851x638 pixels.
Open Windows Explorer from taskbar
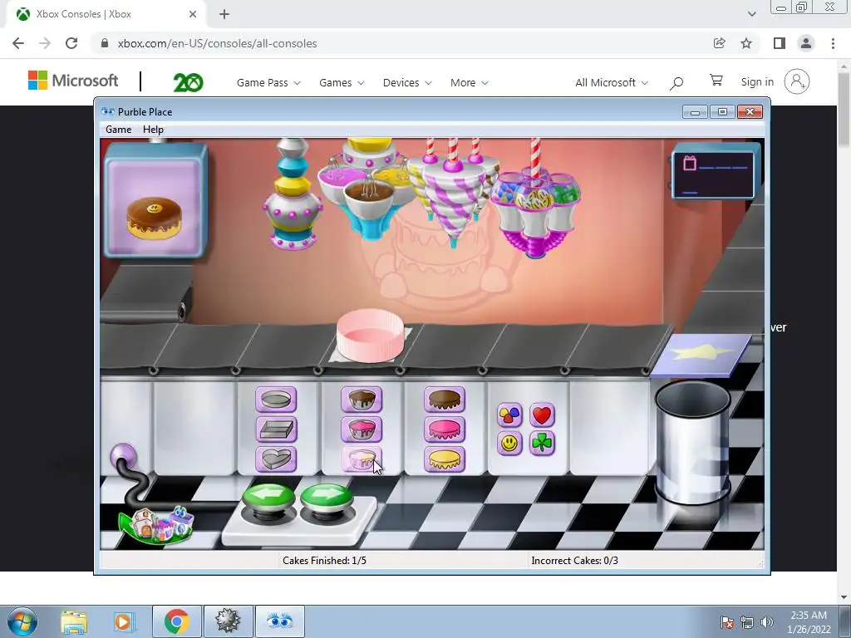coord(73,621)
